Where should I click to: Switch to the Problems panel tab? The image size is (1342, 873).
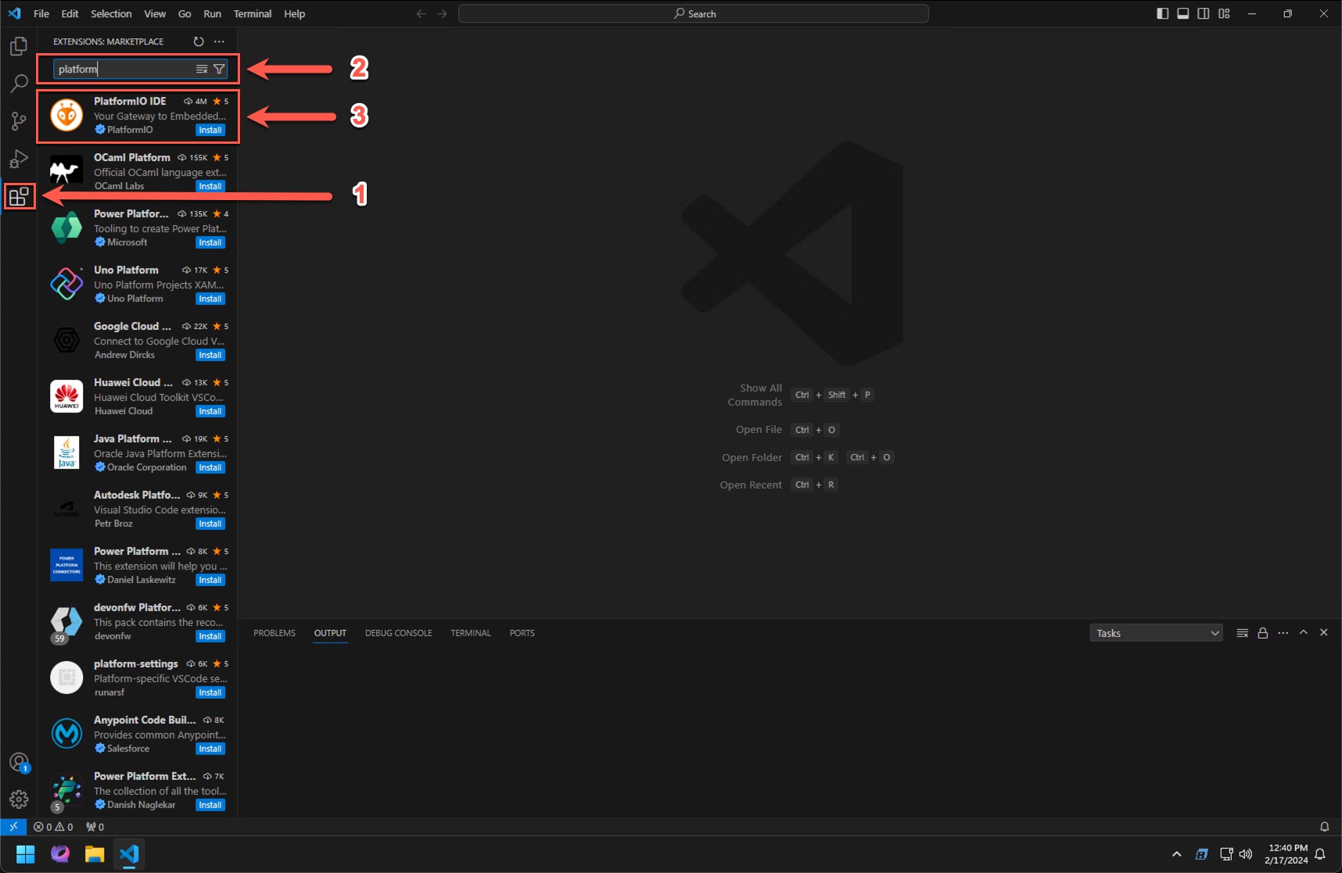pyautogui.click(x=274, y=633)
